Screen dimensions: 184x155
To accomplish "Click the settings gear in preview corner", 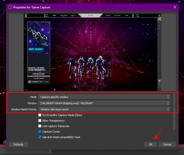I will point(159,16).
